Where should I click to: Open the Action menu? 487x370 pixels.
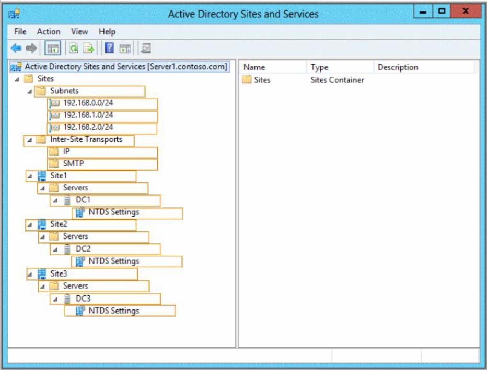48,32
